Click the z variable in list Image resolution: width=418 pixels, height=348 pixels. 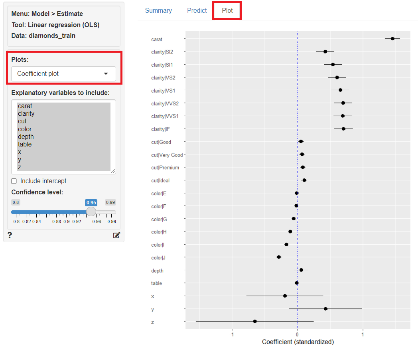click(x=20, y=167)
